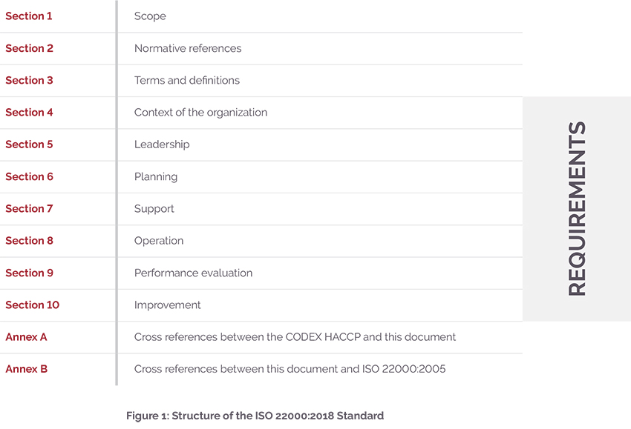Click the Section 6 label
The image size is (631, 429).
pos(29,176)
